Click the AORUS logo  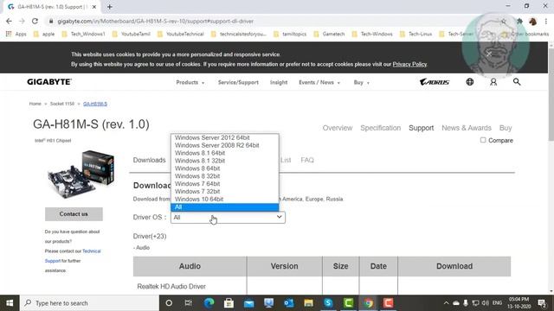point(435,82)
